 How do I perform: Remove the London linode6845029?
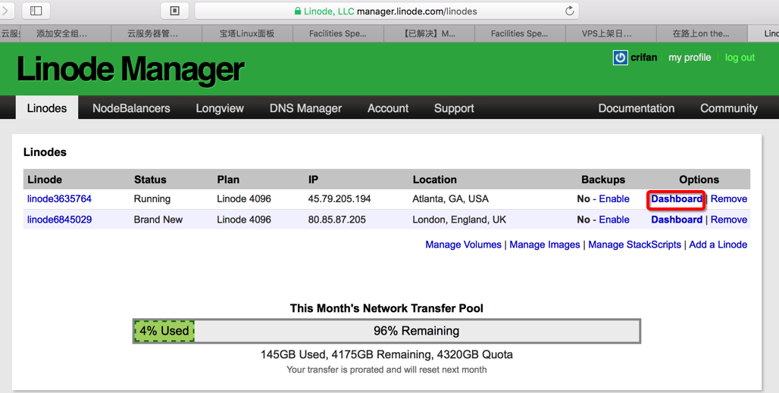coord(729,220)
